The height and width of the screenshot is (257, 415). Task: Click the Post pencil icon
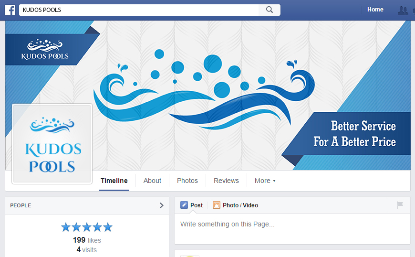(x=184, y=205)
